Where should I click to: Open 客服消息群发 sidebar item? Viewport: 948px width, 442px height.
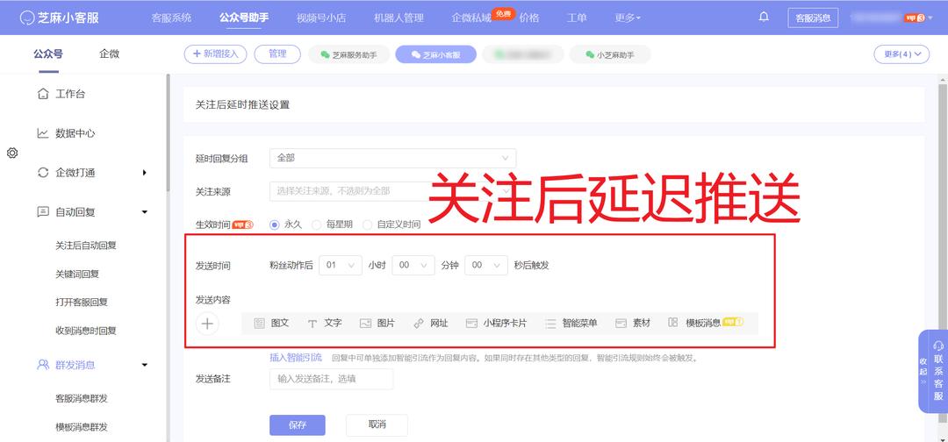click(x=82, y=398)
